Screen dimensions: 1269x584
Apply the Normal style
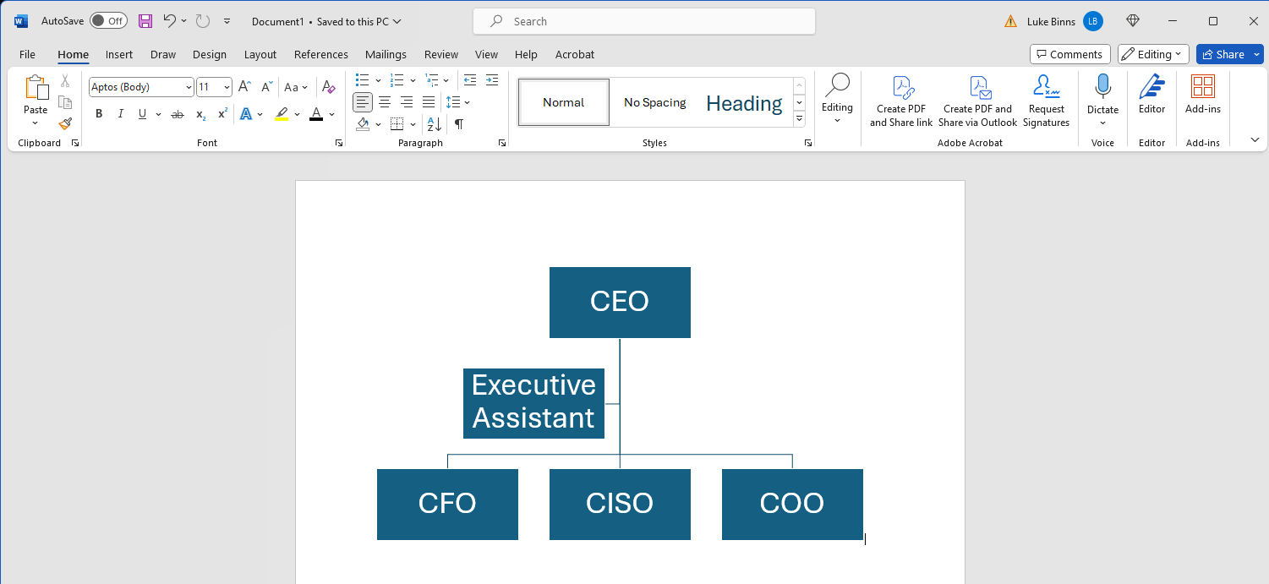point(564,102)
